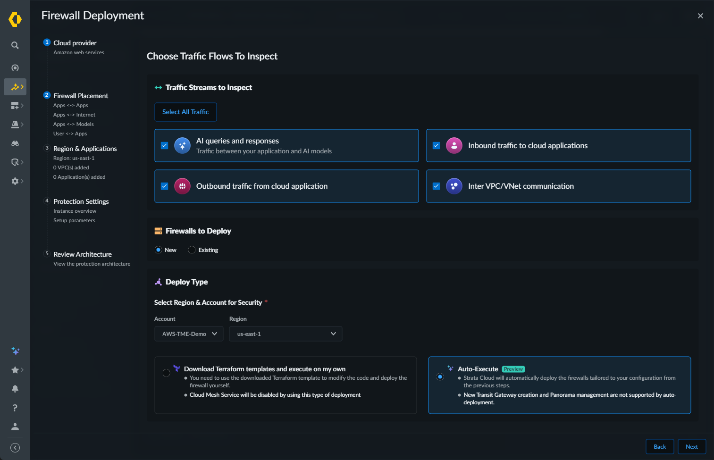Collapse the sidebar with the arrow icon

coord(15,448)
